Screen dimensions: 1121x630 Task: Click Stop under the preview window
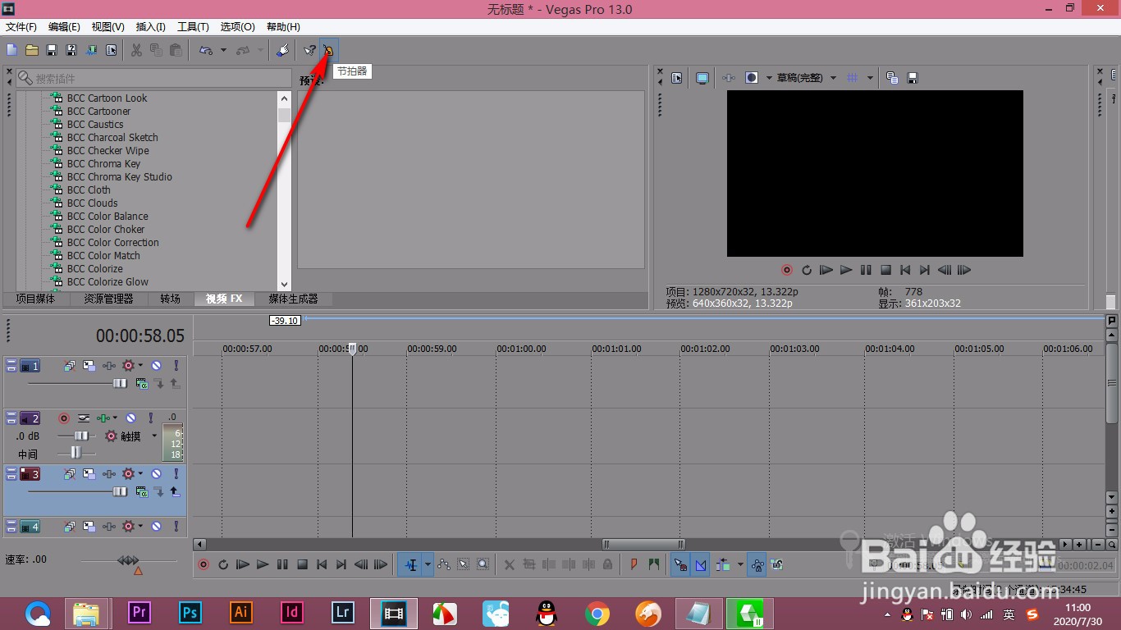point(885,270)
